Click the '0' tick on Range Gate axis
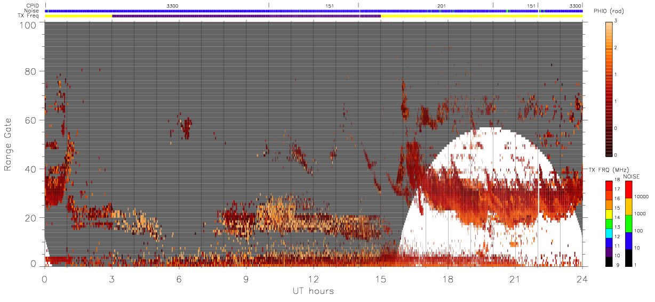 coord(34,263)
